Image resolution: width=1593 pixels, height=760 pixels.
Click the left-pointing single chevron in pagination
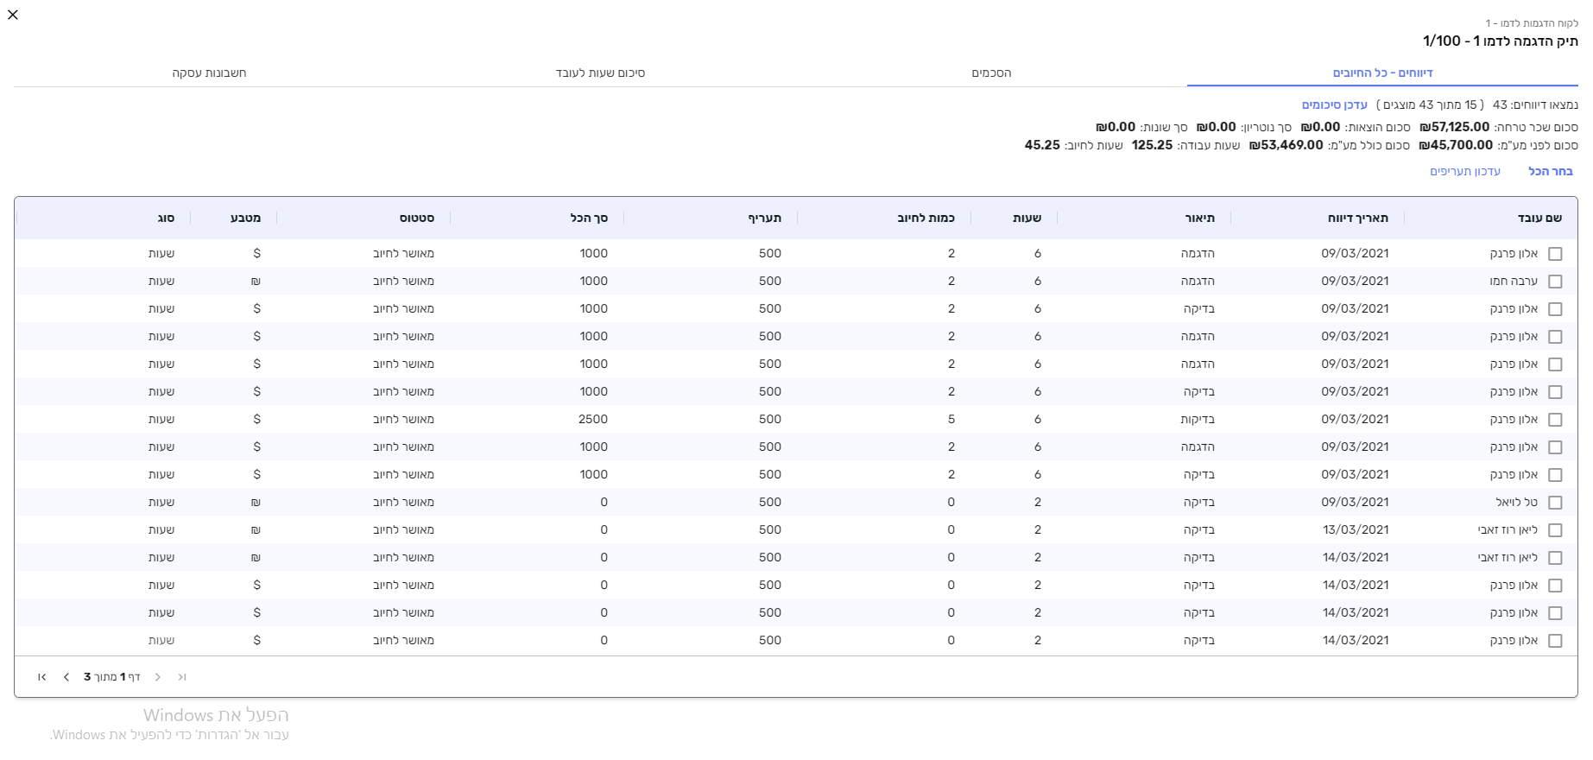[x=66, y=677]
